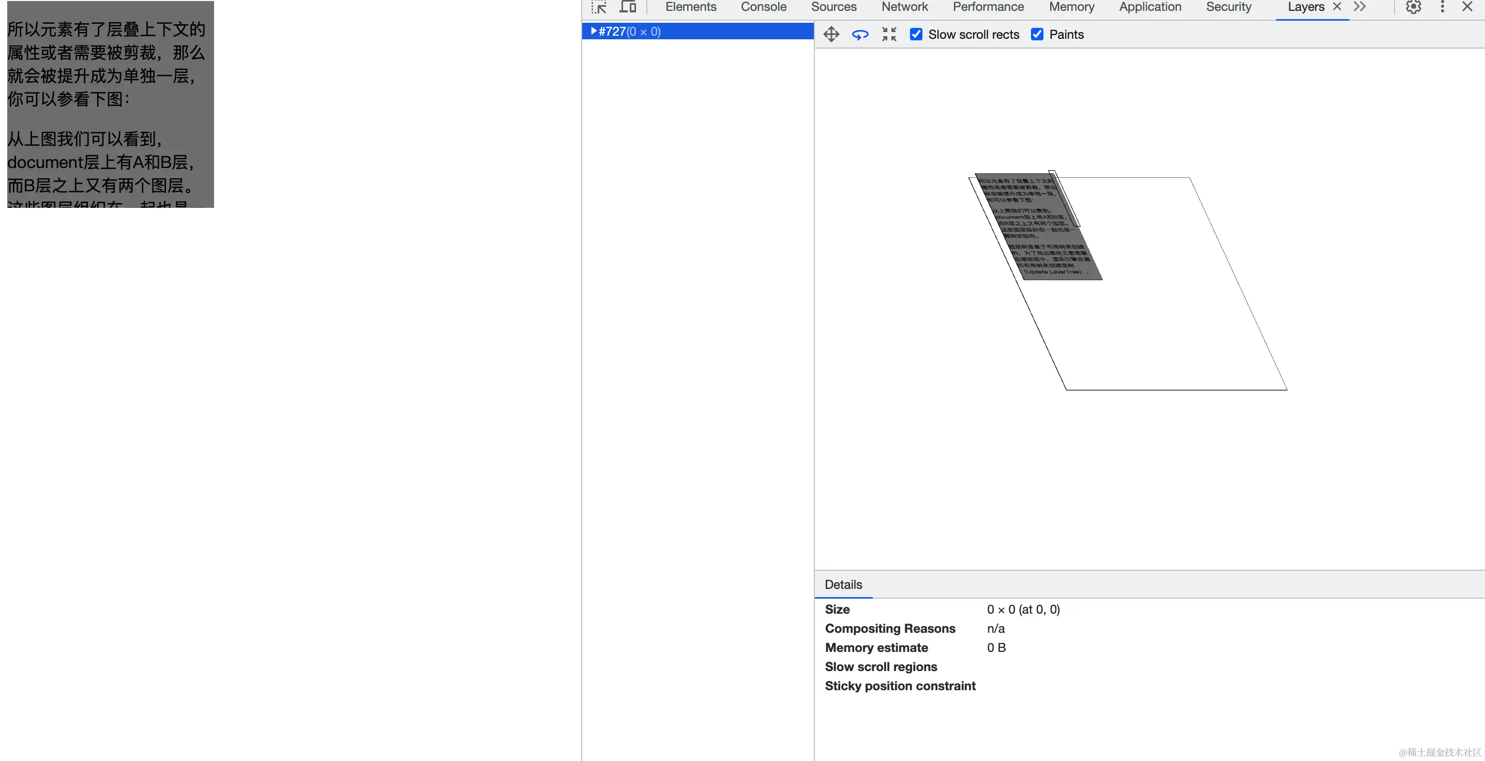
Task: Toggle the device toolbar icon
Action: pos(628,7)
